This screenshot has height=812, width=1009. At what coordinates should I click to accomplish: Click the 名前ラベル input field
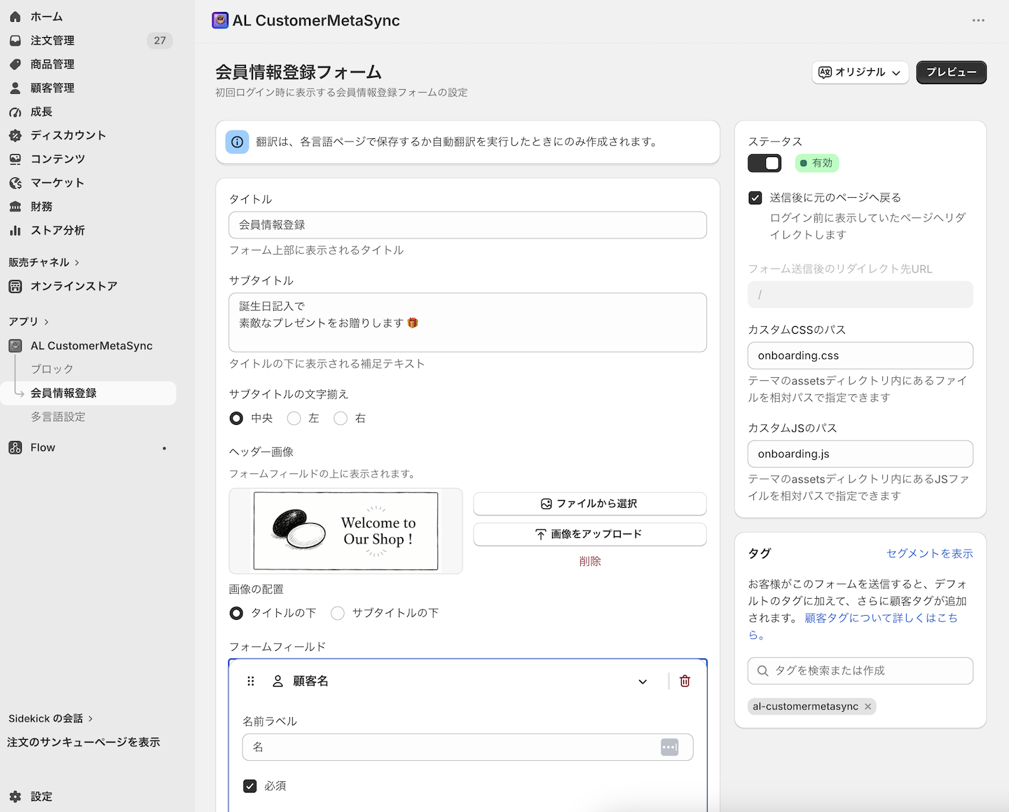click(467, 747)
